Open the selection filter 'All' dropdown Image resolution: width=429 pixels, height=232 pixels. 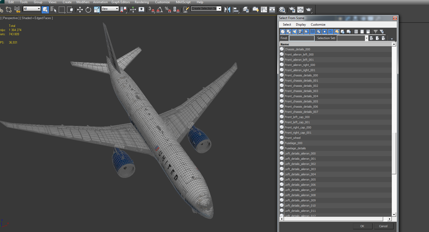(x=32, y=9)
